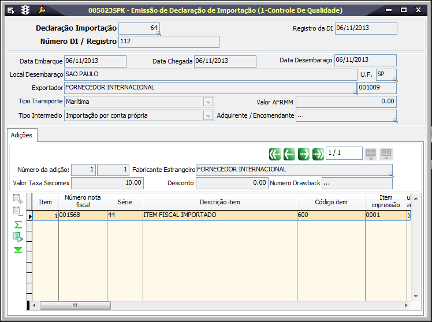Click the add row icon beside grid

pos(18,199)
